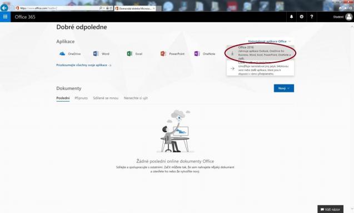Click the lock icon in the address bar
This screenshot has width=354, height=213.
107,8
